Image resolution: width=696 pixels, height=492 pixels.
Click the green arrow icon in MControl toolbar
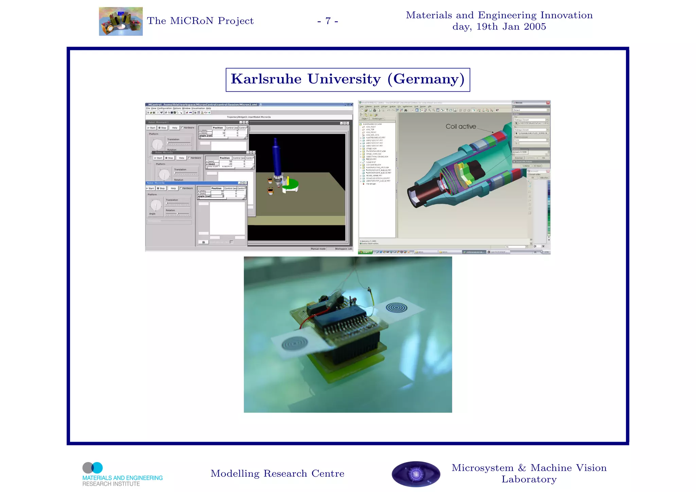tap(209, 112)
